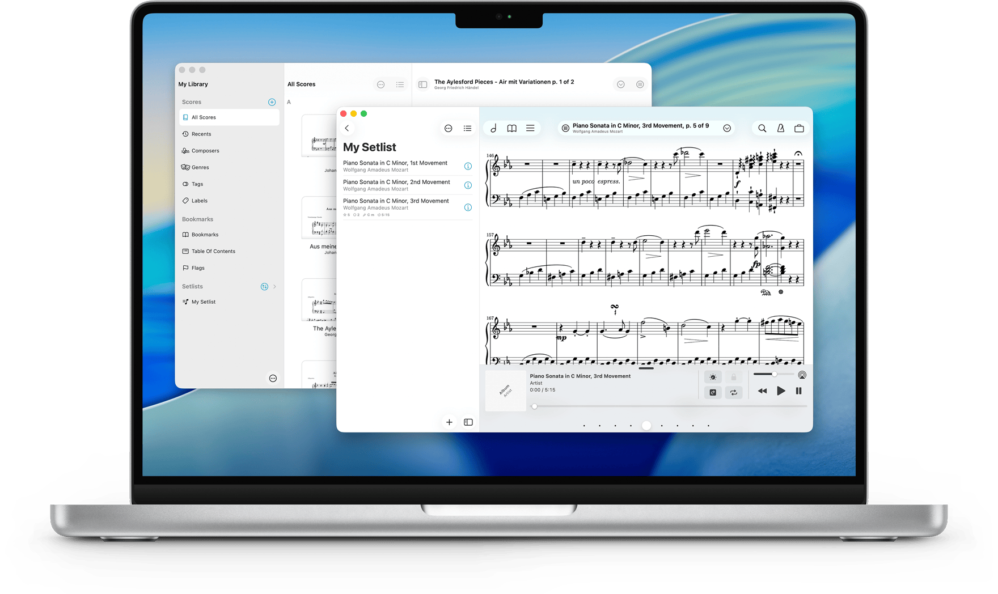Image resolution: width=998 pixels, height=594 pixels.
Task: Show info for Piano Sonata 1st Movement
Action: click(x=468, y=166)
